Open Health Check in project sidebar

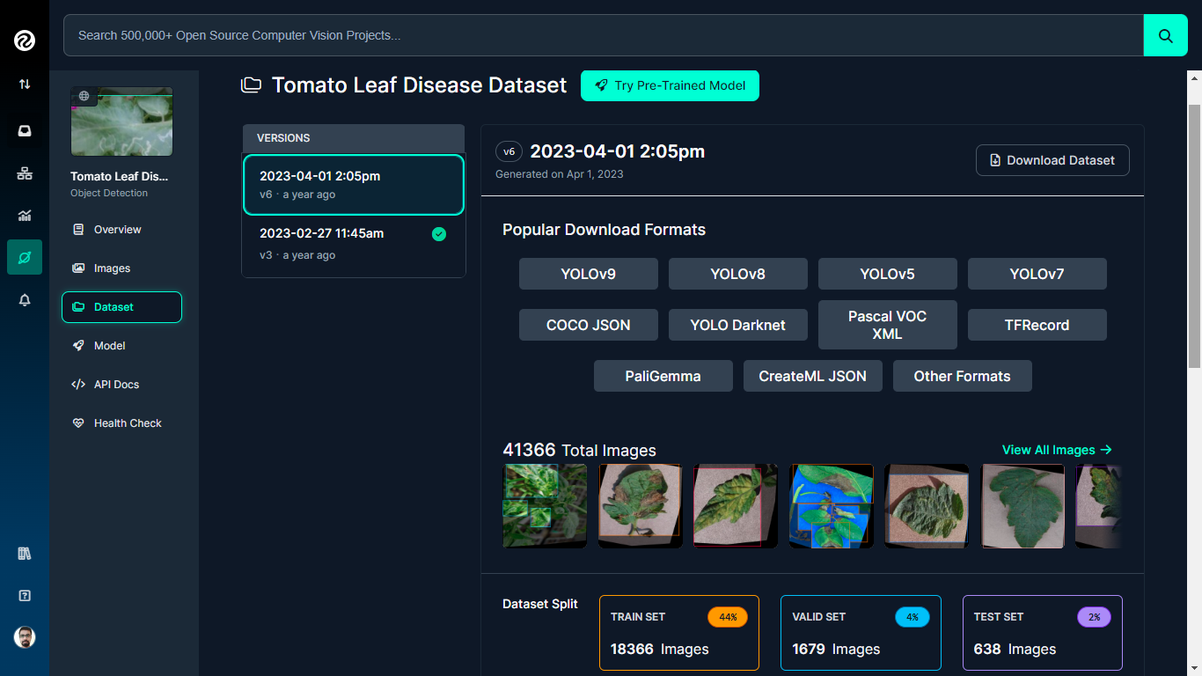tap(121, 423)
